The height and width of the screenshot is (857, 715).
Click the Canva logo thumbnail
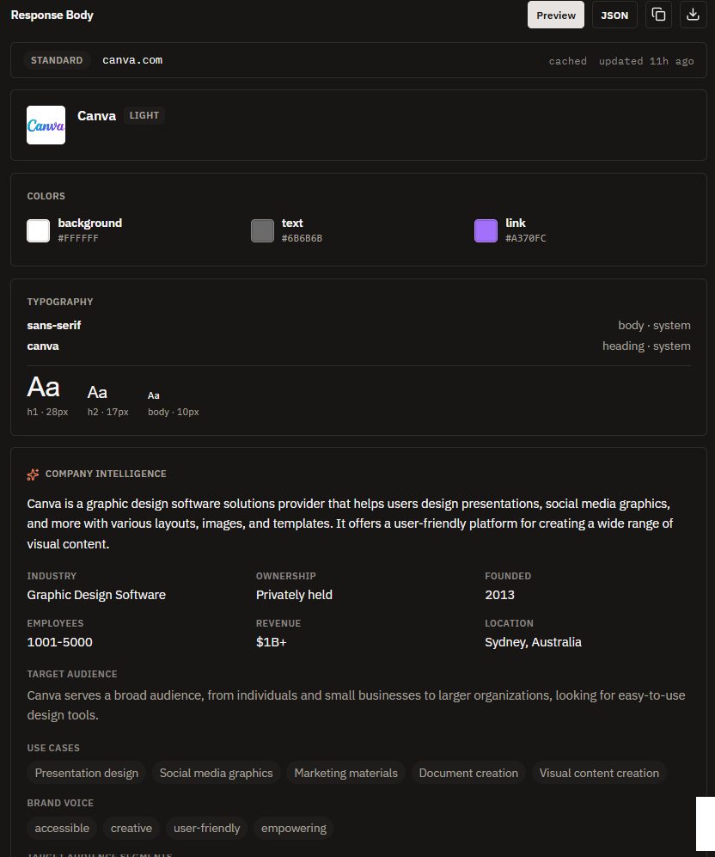[46, 125]
